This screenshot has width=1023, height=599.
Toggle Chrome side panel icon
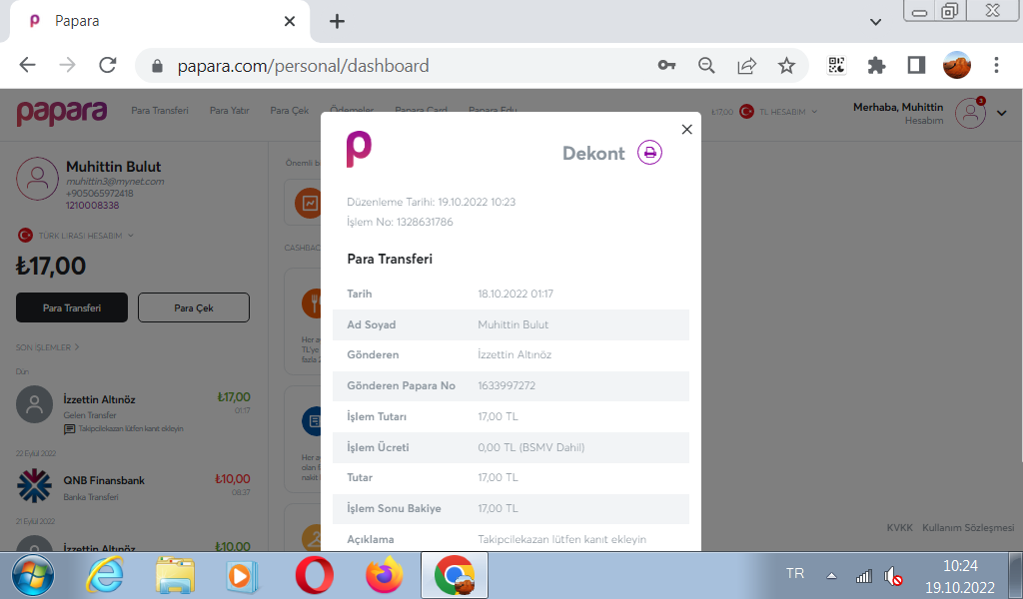coord(916,66)
